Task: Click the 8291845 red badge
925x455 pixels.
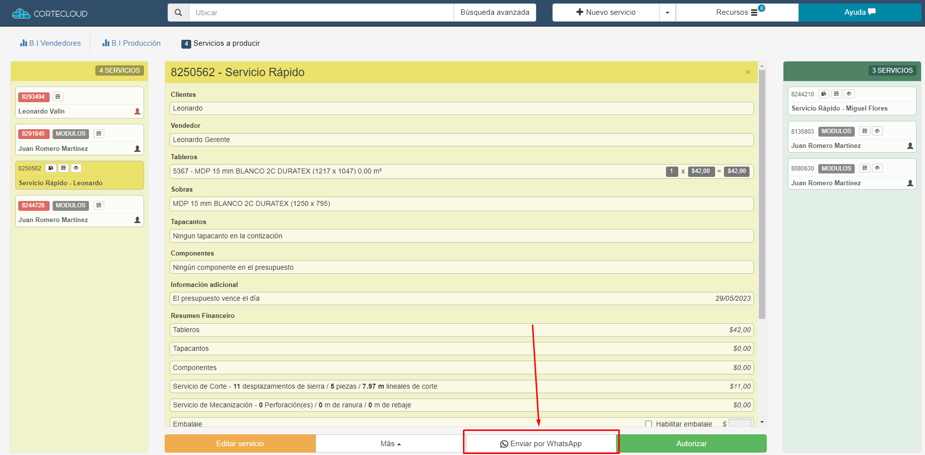Action: 33,134
